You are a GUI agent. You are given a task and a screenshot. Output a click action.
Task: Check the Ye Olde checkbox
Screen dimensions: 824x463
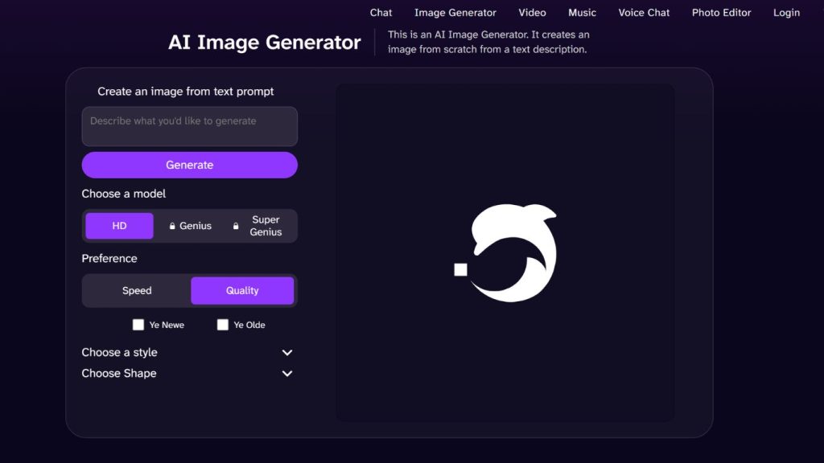223,325
